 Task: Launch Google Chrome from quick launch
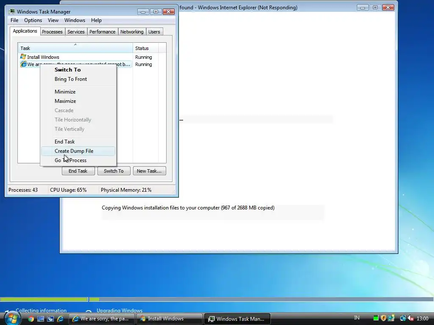click(x=31, y=319)
